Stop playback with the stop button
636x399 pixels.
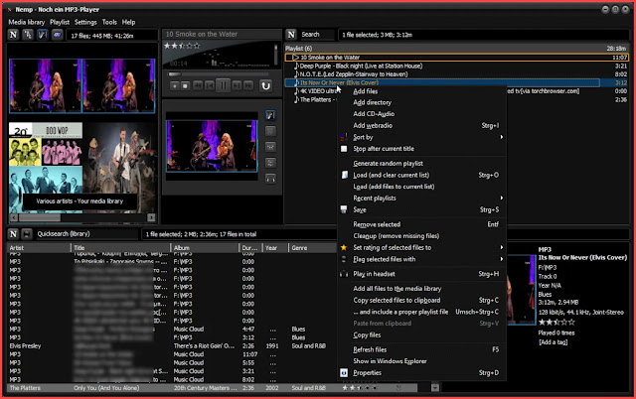(x=185, y=86)
